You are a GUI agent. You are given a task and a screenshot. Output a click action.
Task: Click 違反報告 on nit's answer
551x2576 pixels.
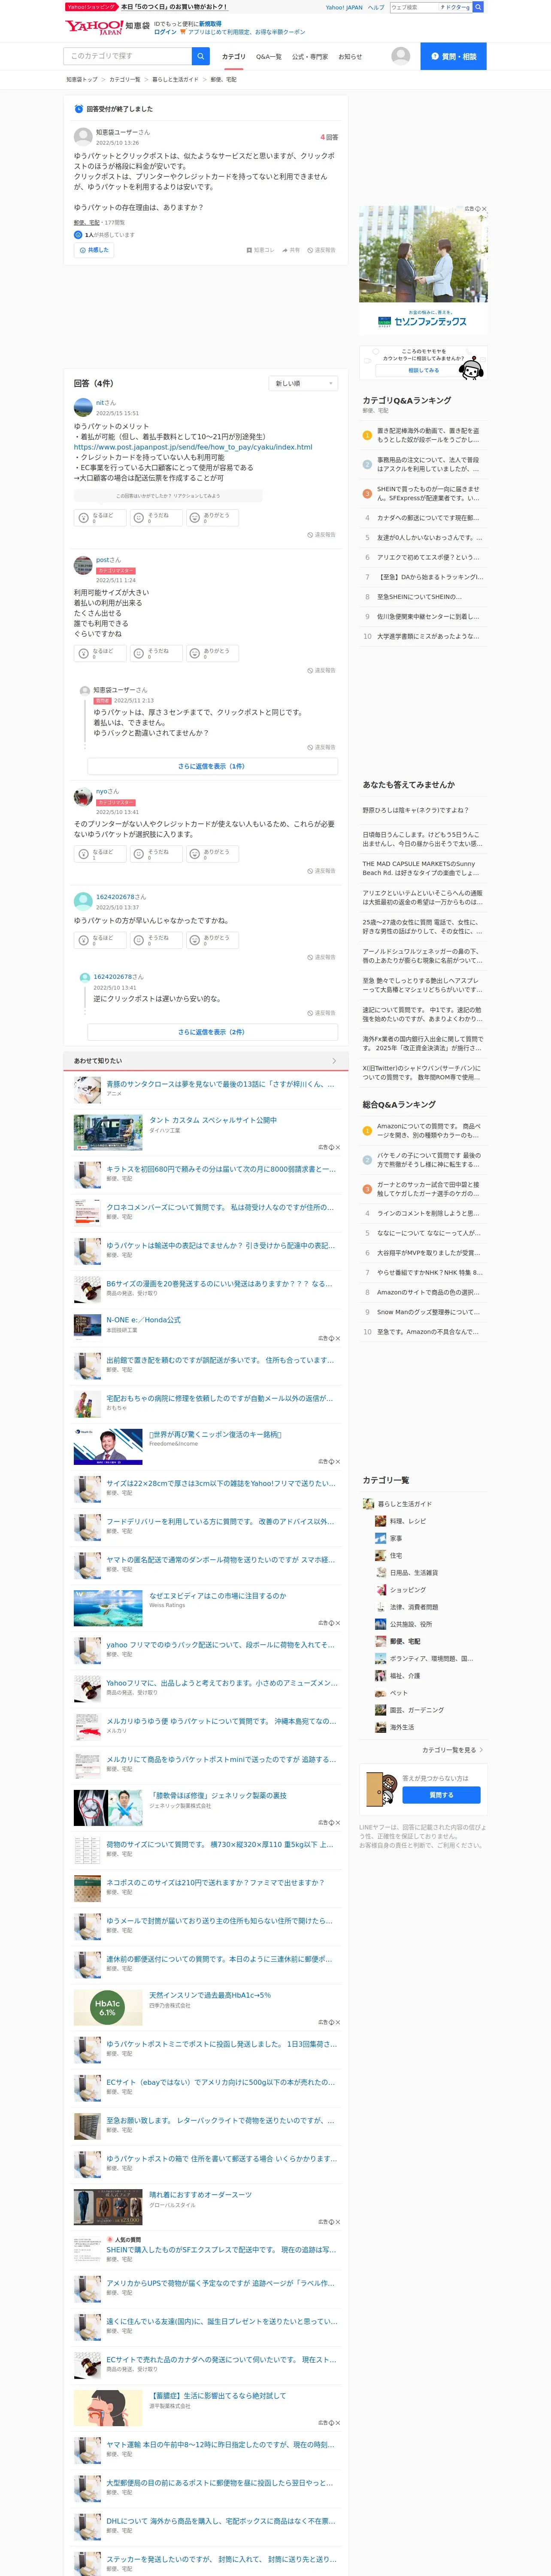322,535
